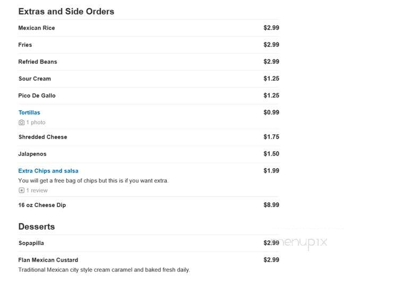Select the Shredded Cheese item
This screenshot has height=286, width=394.
click(42, 137)
